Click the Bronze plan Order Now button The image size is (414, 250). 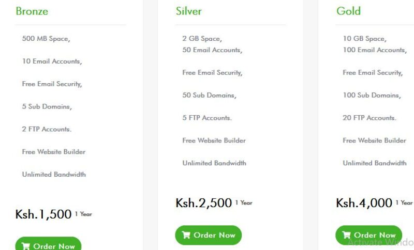tap(48, 244)
